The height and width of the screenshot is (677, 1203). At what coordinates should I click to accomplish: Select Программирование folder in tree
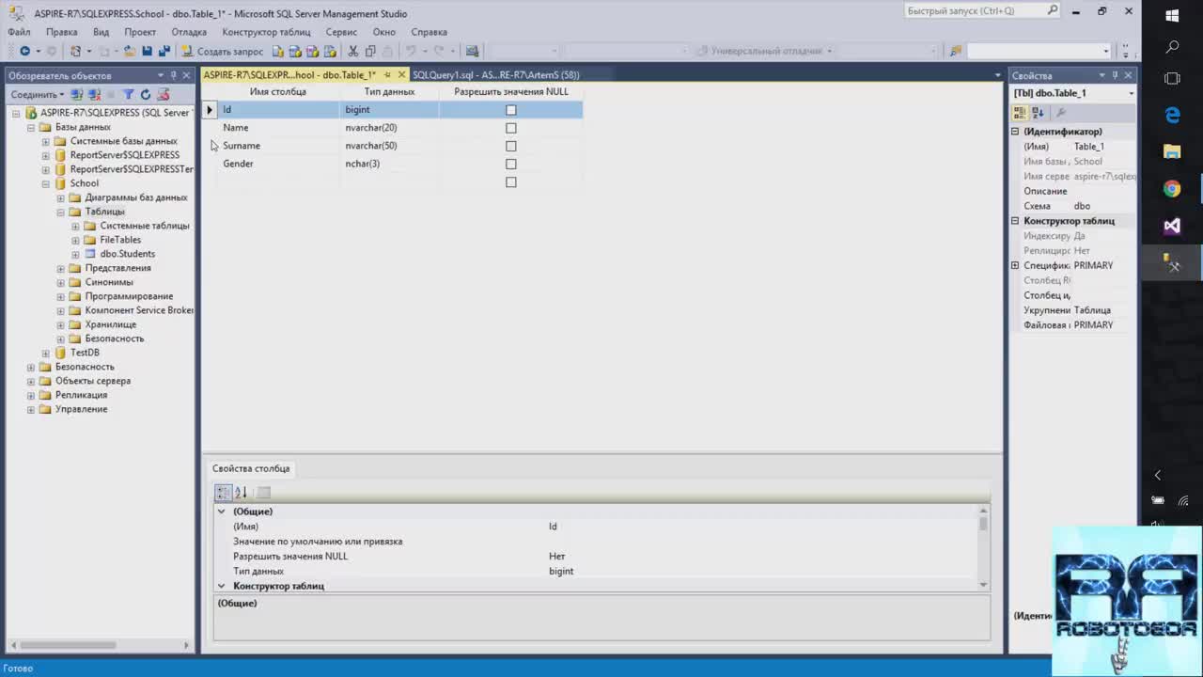tap(129, 296)
